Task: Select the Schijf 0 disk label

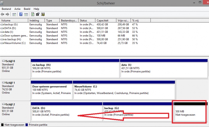Action: [x=10, y=61]
